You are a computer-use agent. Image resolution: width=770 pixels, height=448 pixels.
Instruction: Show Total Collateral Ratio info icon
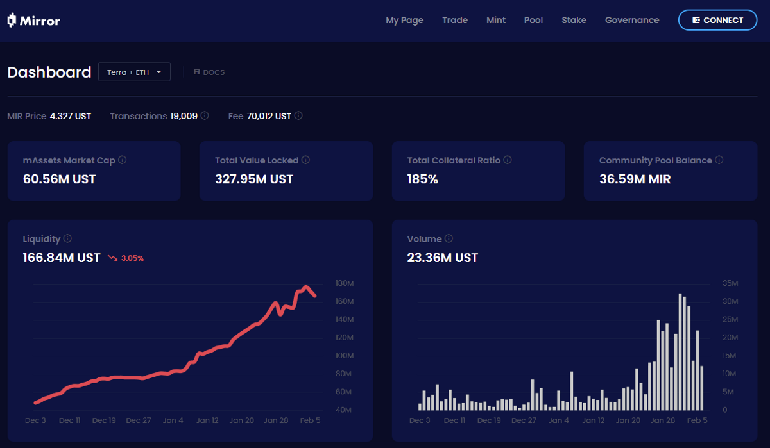(508, 160)
